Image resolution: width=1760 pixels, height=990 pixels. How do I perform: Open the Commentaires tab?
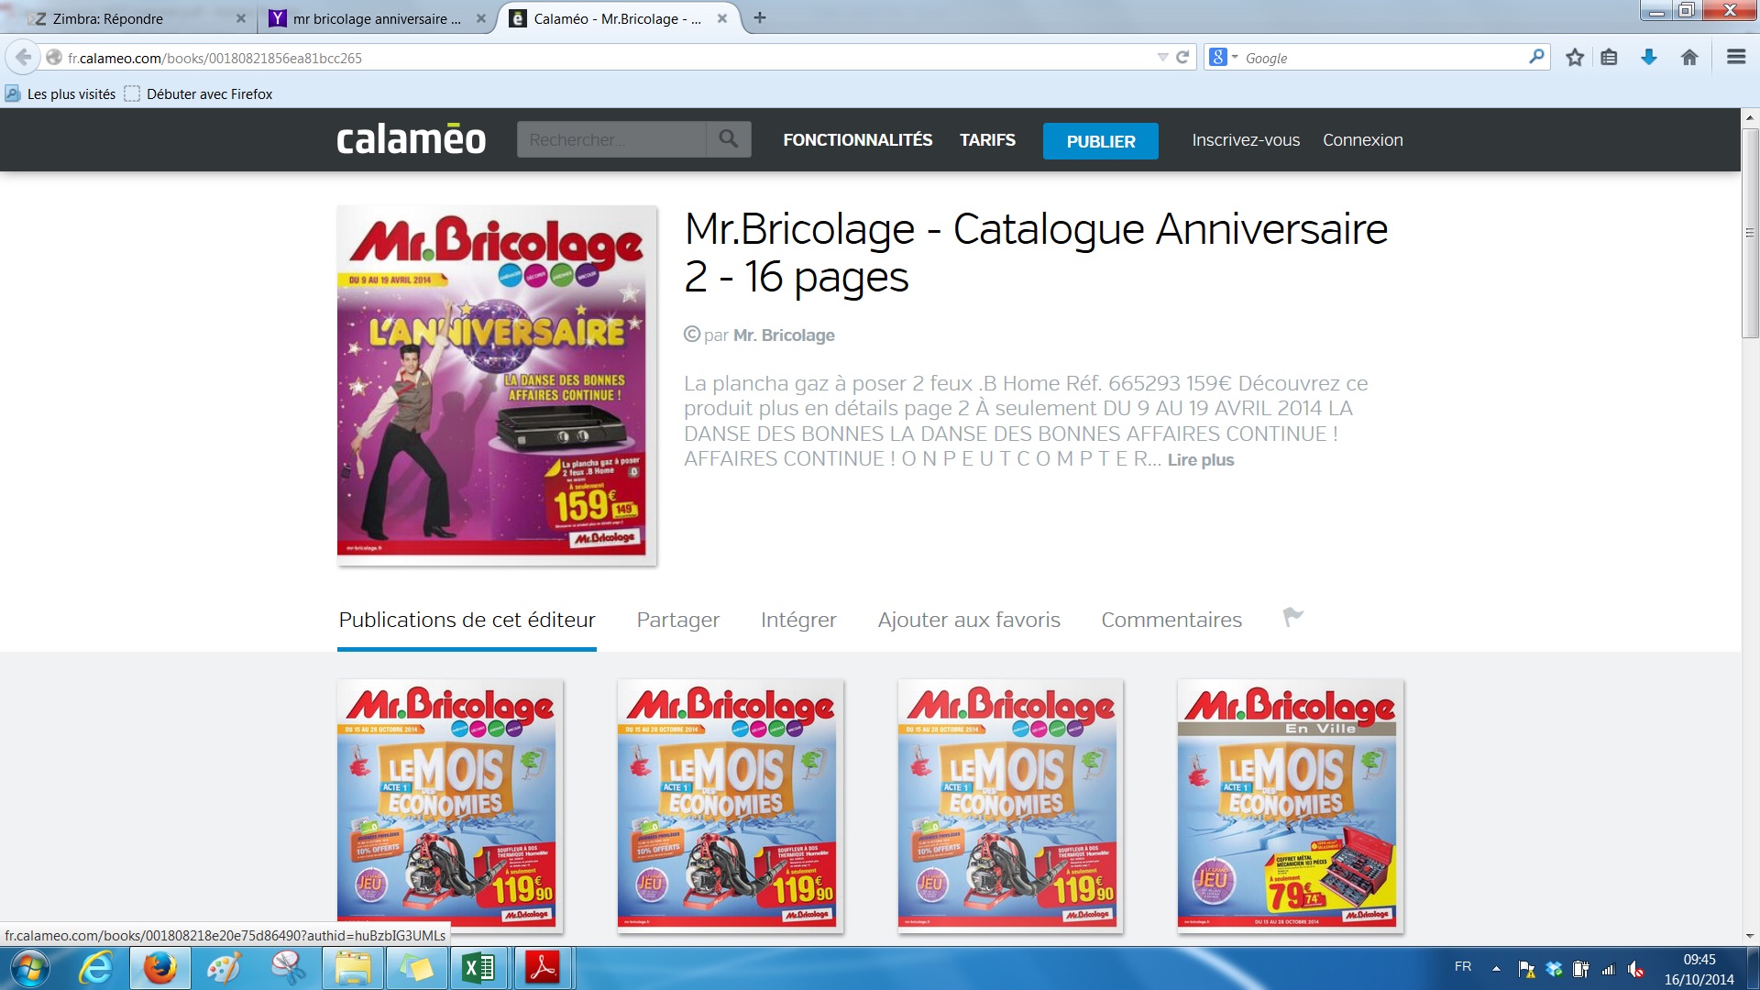(x=1171, y=621)
